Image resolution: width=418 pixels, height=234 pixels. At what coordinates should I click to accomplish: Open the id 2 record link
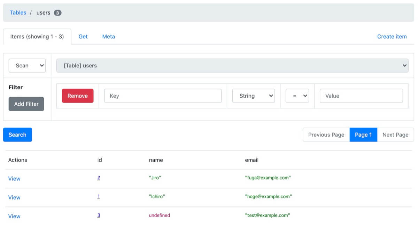(x=99, y=178)
